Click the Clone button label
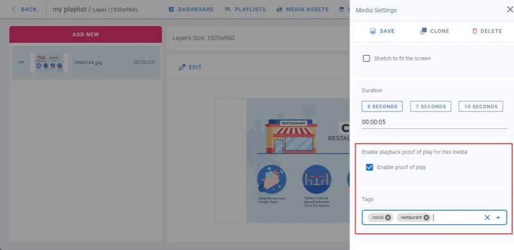The image size is (514, 250). [x=439, y=31]
